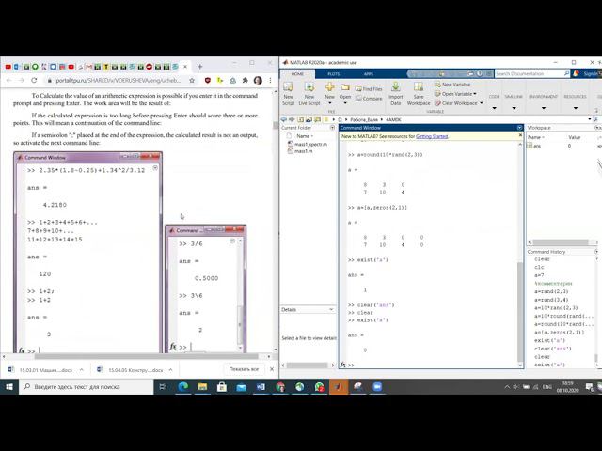The width and height of the screenshot is (602, 451).
Task: Click New Live Script icon
Action: pos(309,87)
